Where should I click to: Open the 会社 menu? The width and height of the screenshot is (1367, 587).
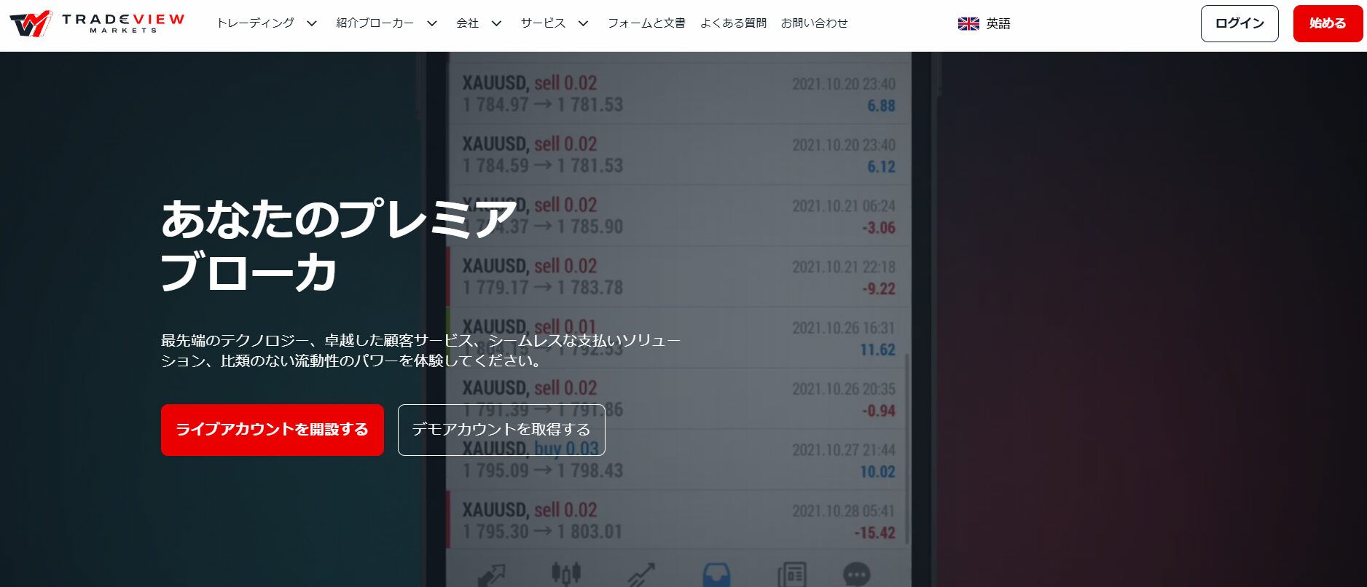467,23
